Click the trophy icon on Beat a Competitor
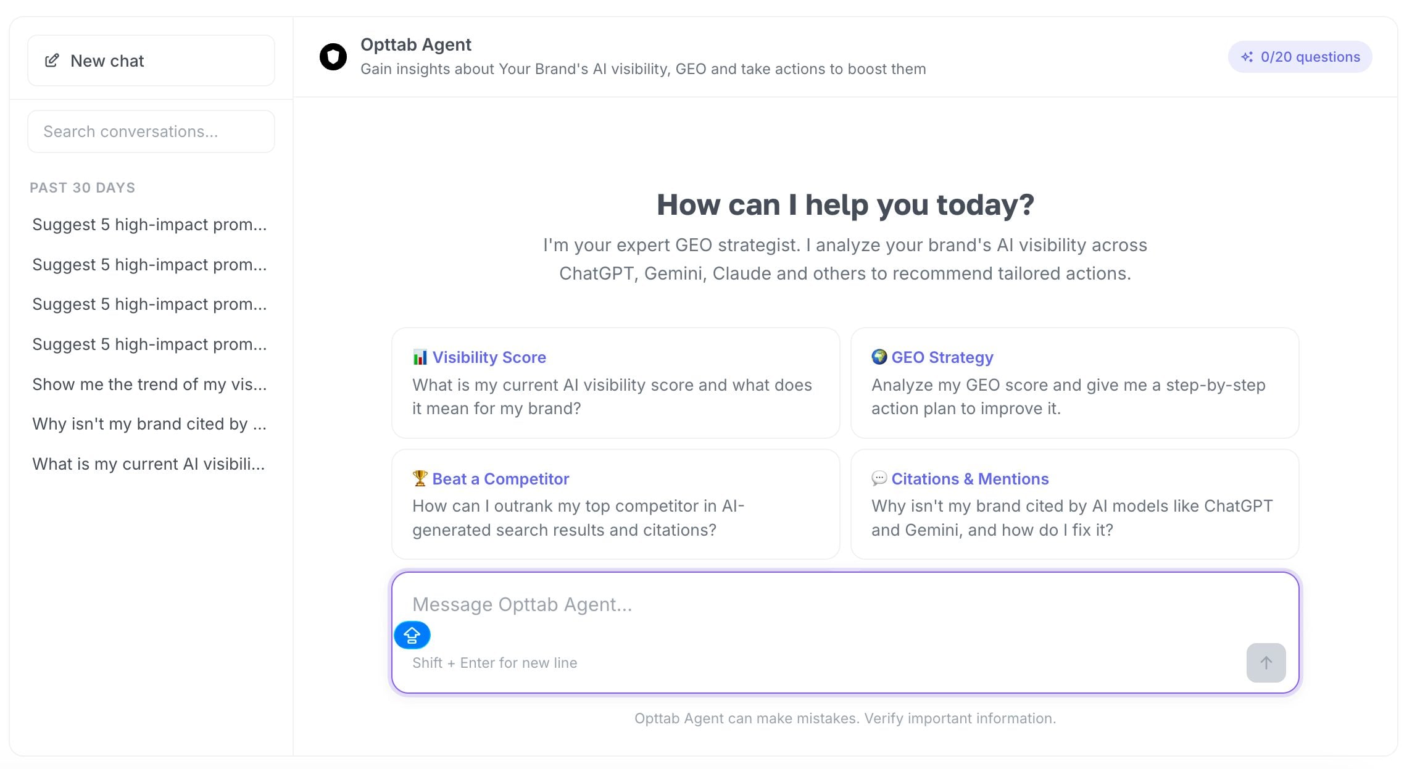Viewport: 1412px width, 769px height. (420, 478)
